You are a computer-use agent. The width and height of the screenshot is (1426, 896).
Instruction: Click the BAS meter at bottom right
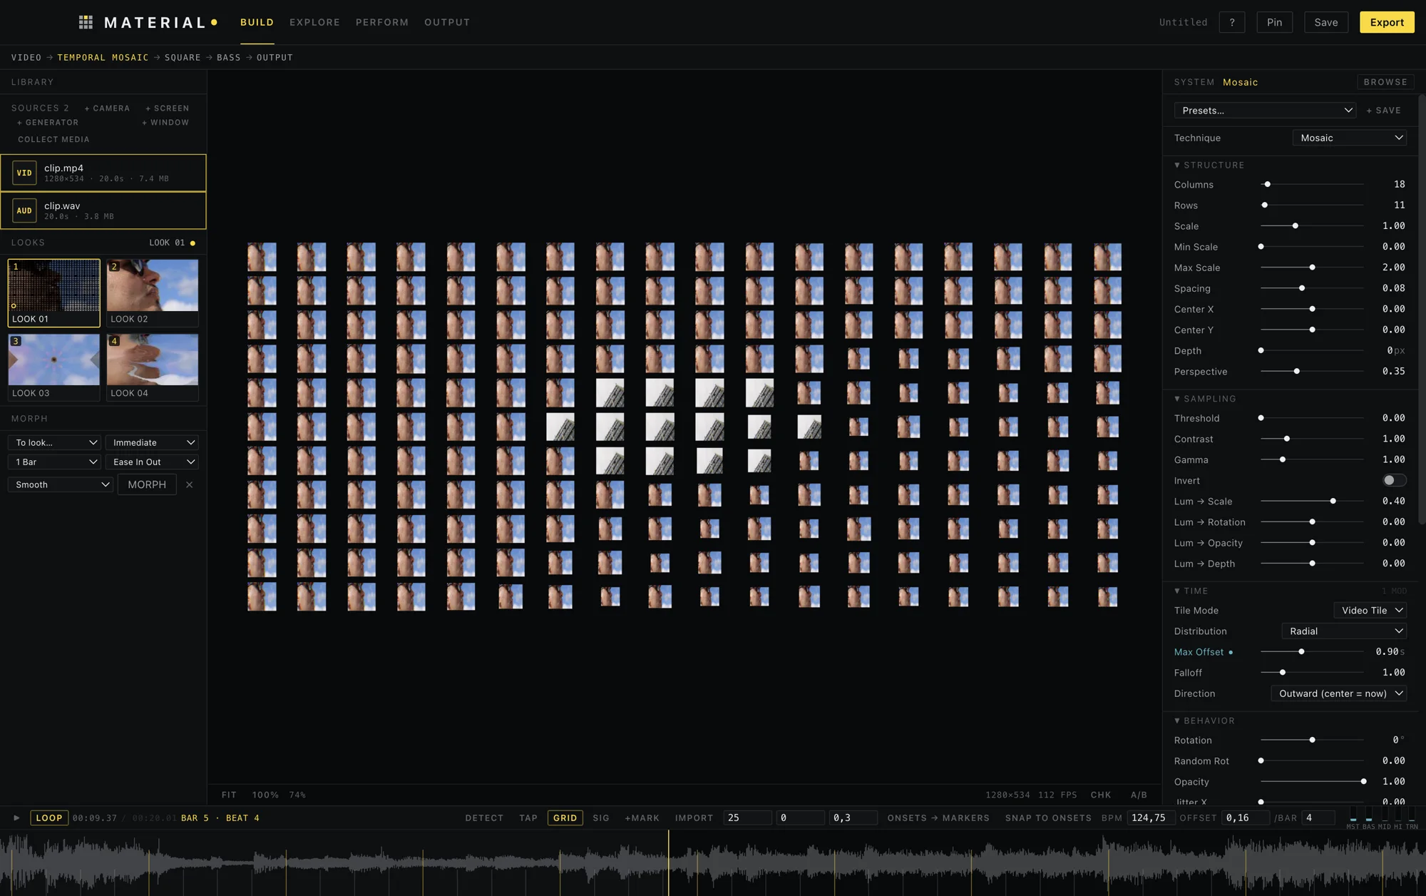(x=1368, y=817)
